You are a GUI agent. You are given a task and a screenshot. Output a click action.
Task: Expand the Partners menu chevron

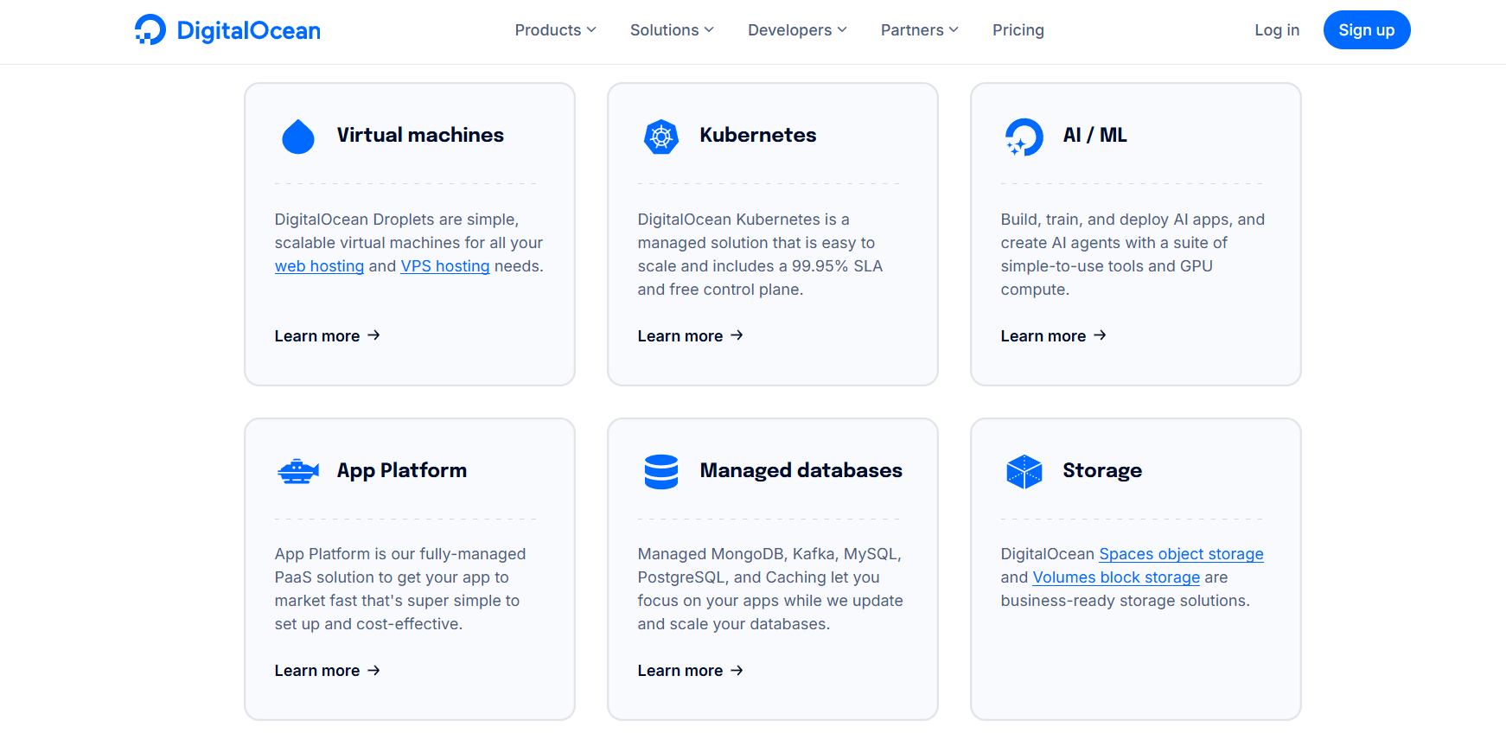pos(954,30)
